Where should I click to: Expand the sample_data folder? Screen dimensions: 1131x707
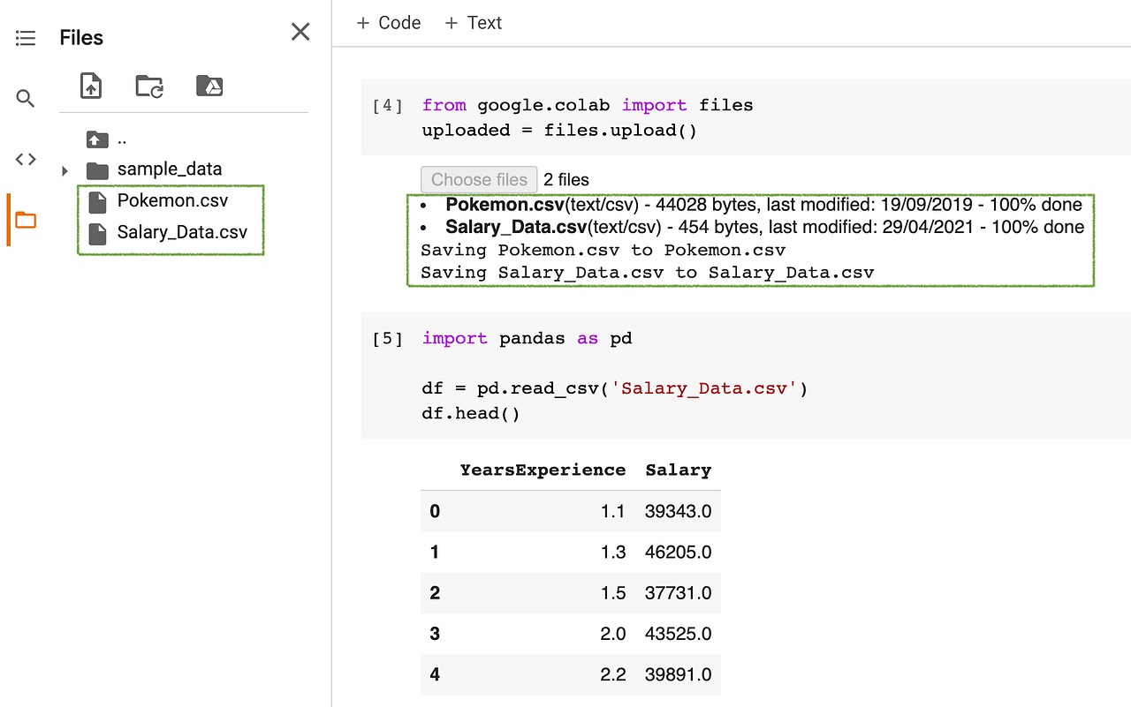click(x=65, y=169)
